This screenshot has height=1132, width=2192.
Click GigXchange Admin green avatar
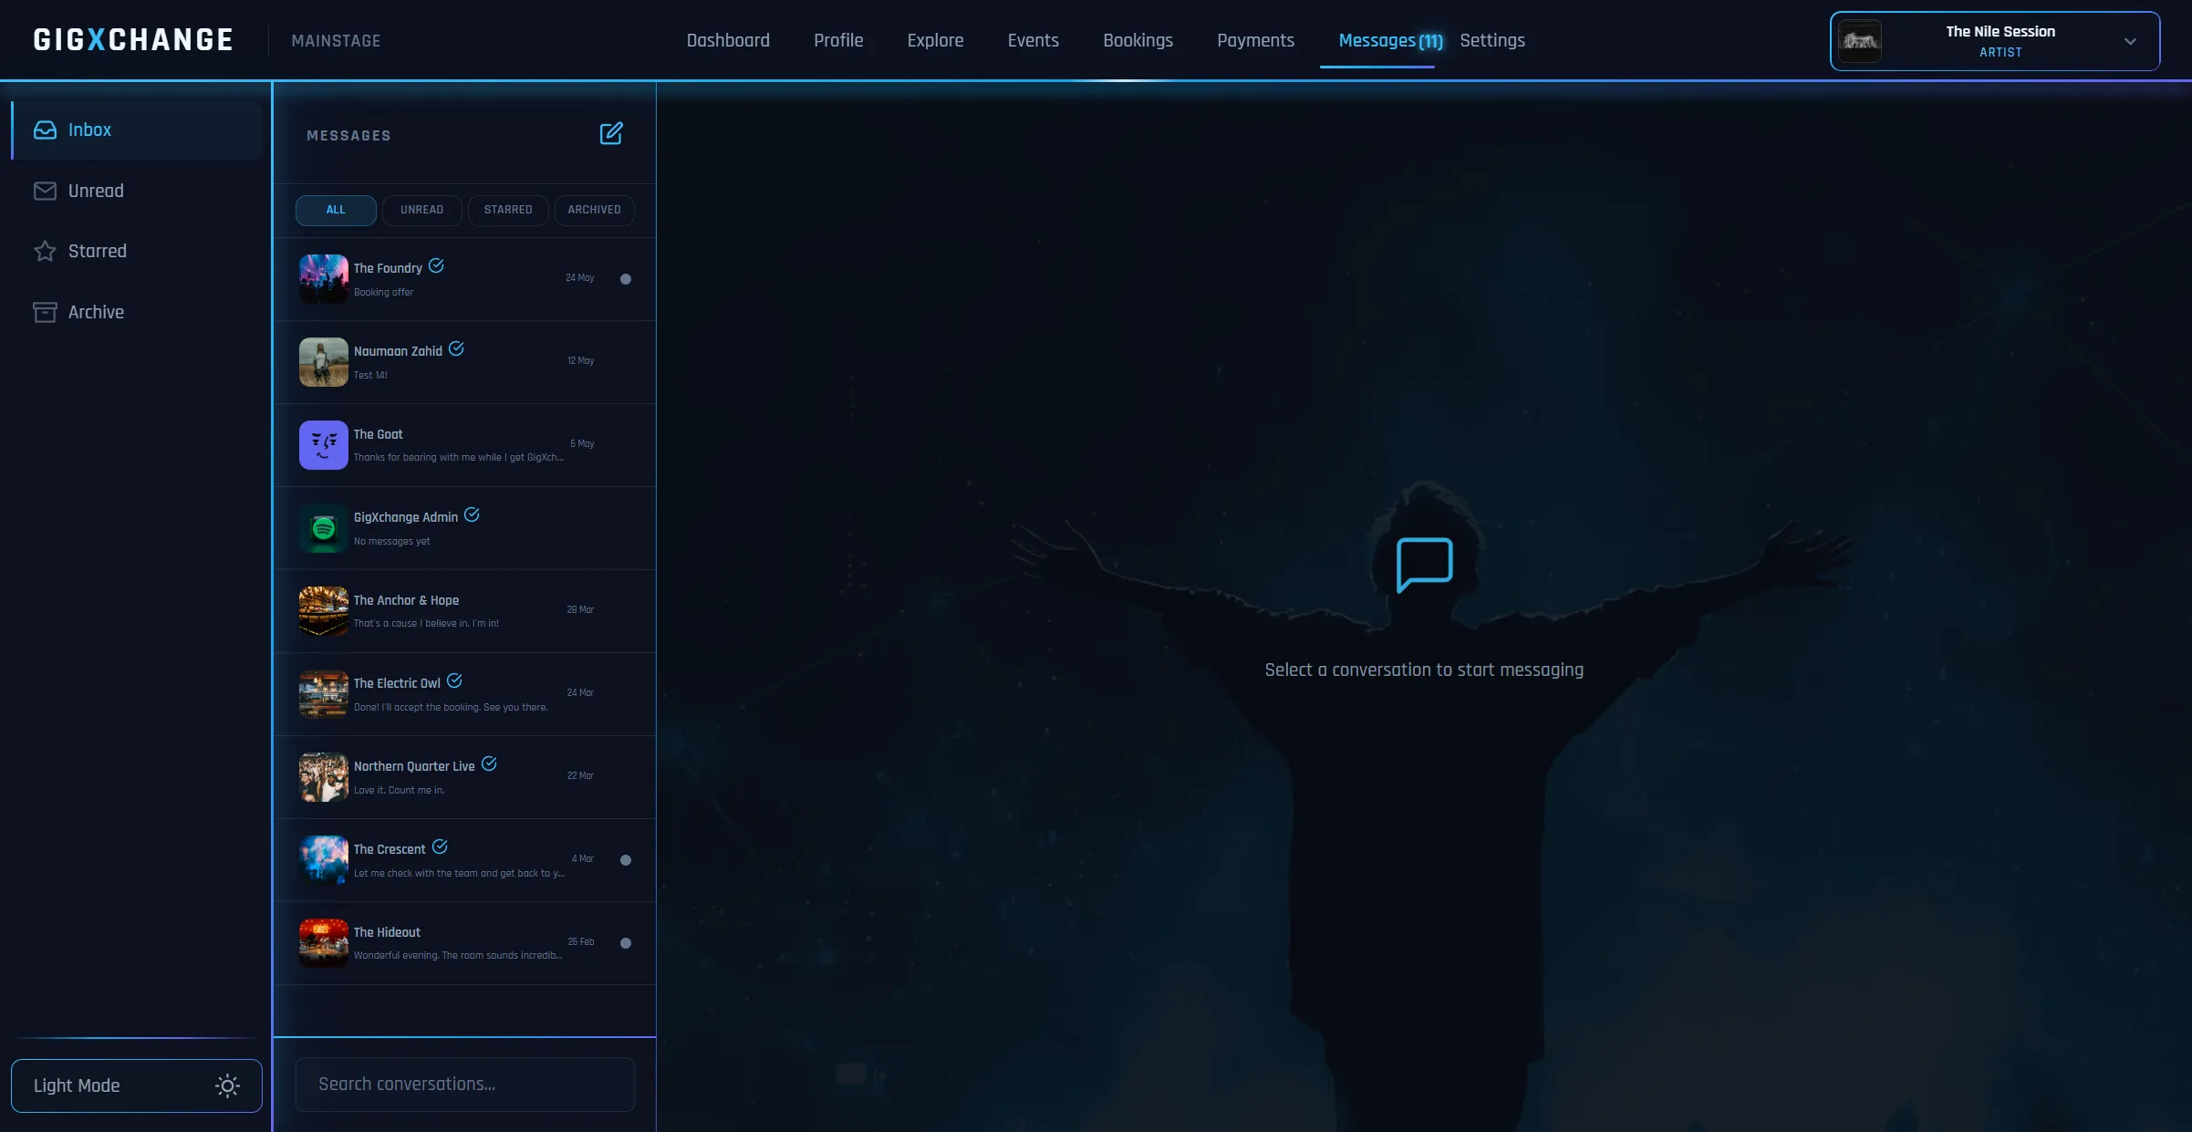pos(324,528)
